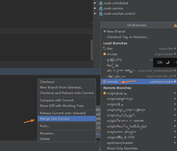This screenshot has height=151, width=177.
Task: Select Show Diff with Working Tree
Action: click(67, 106)
